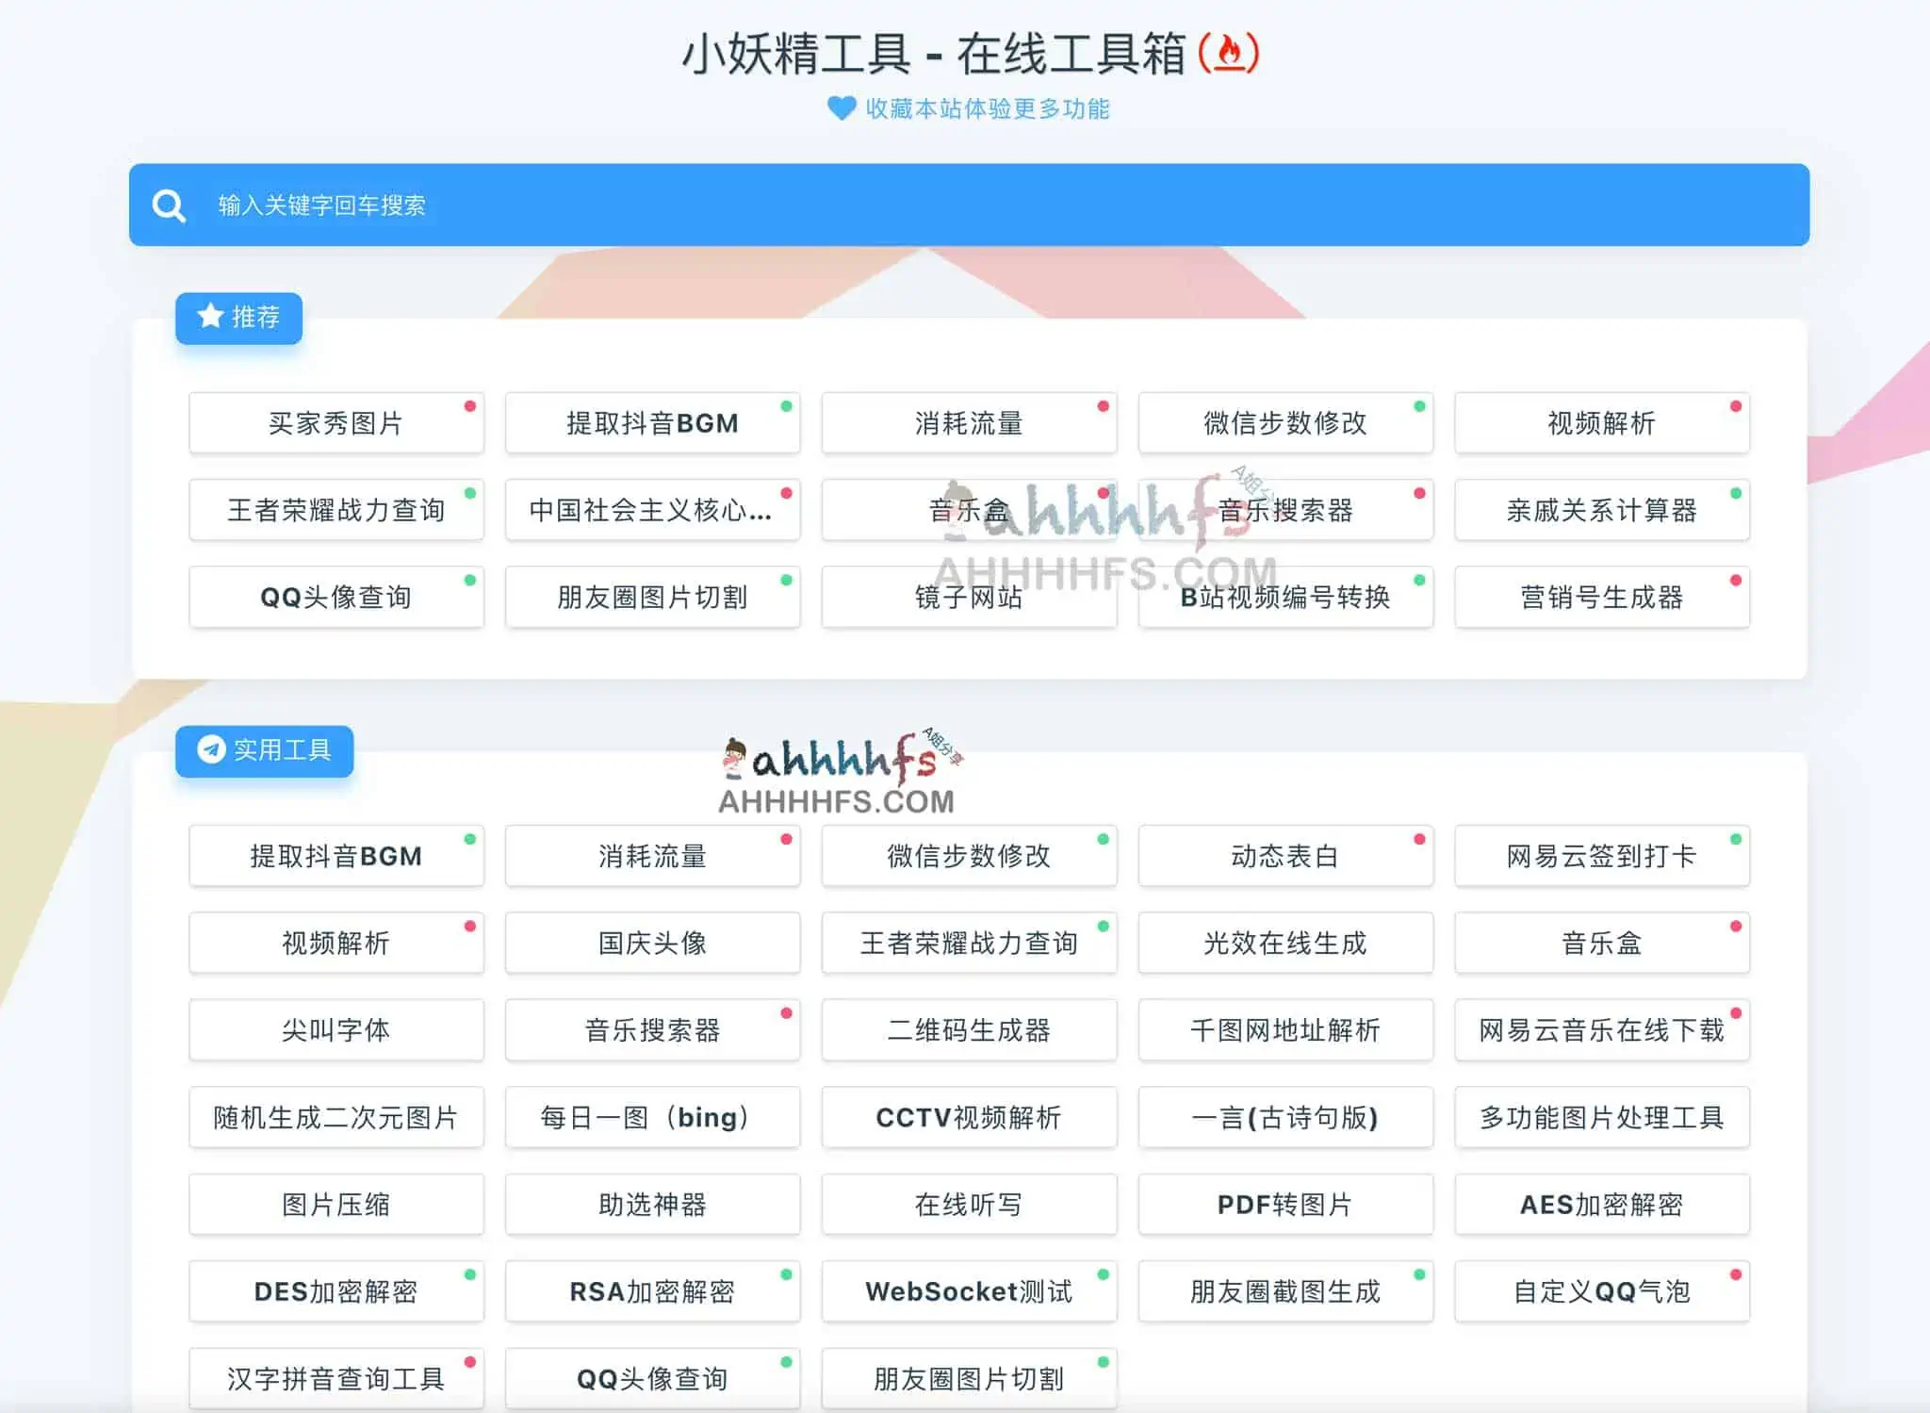The height and width of the screenshot is (1413, 1930).
Task: Open the 营销号生成器 tool
Action: pos(1601,597)
